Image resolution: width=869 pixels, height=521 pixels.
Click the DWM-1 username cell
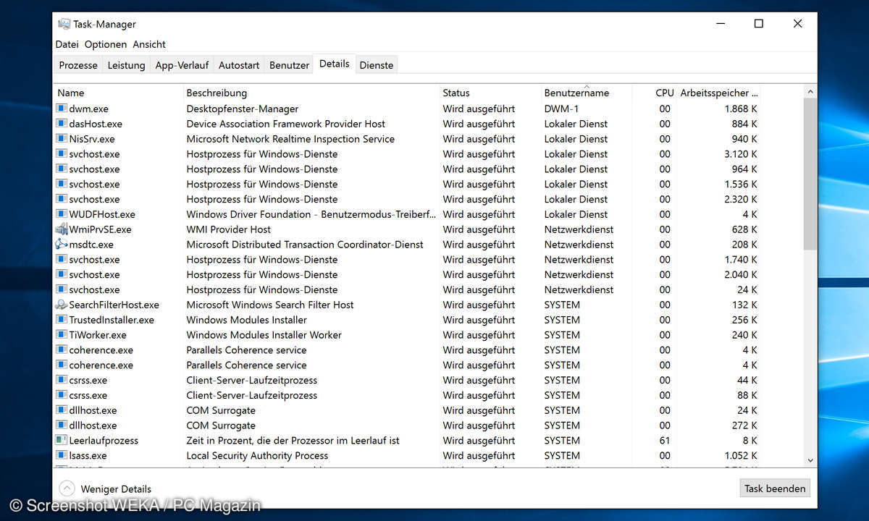tap(561, 109)
